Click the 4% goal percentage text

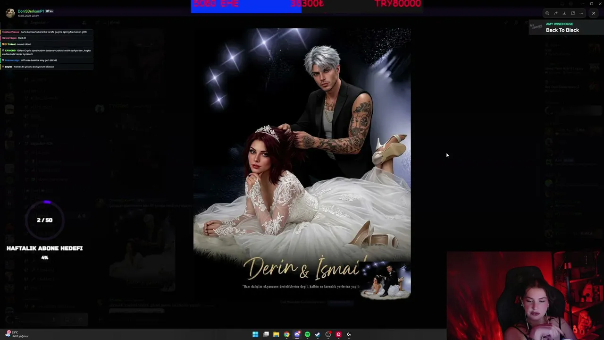click(x=45, y=258)
